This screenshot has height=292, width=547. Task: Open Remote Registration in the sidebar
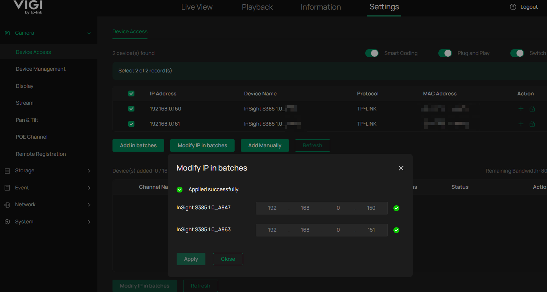(41, 154)
